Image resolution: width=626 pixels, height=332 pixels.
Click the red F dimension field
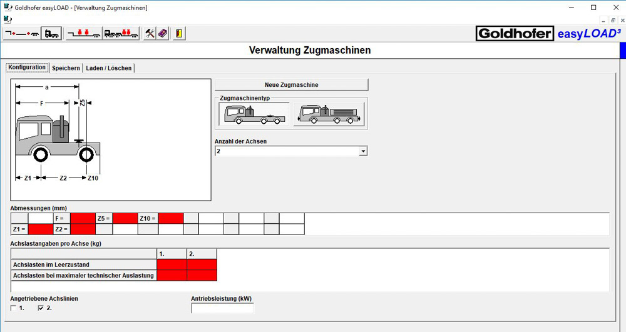pos(83,218)
